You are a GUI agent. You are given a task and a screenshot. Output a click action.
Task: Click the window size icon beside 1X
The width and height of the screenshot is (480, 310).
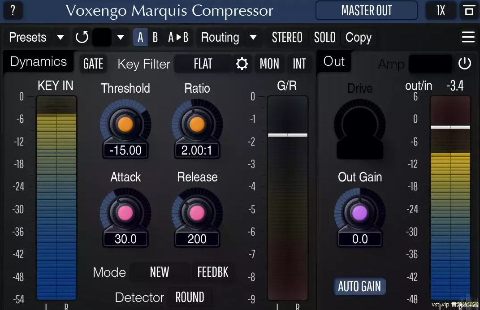click(468, 10)
